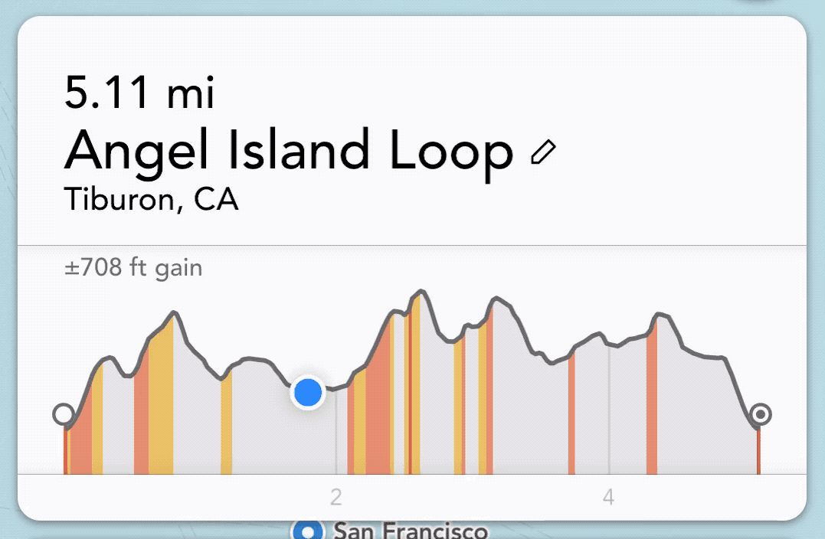The image size is (825, 539).
Task: Click the vertical mile 2 gridline in chart
Action: click(336, 431)
